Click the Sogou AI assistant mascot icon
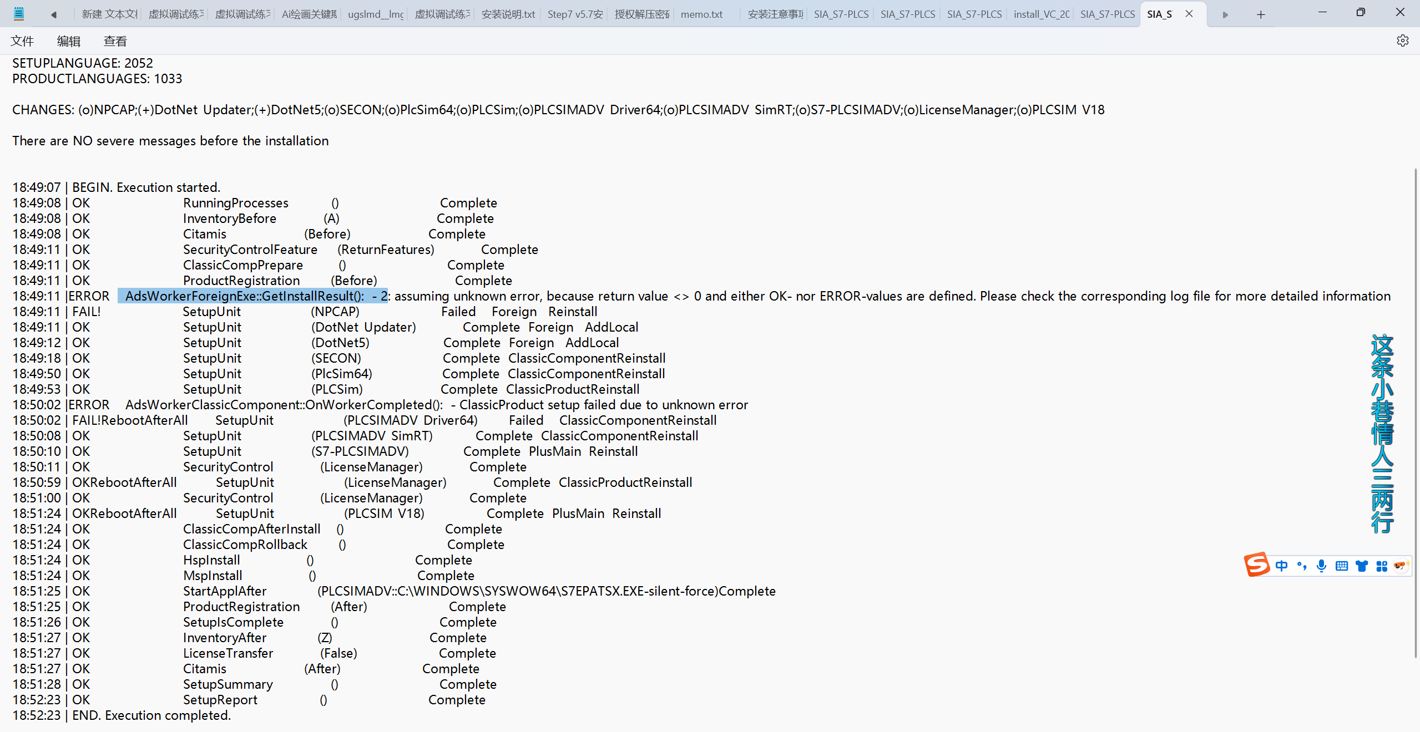 pos(1400,566)
